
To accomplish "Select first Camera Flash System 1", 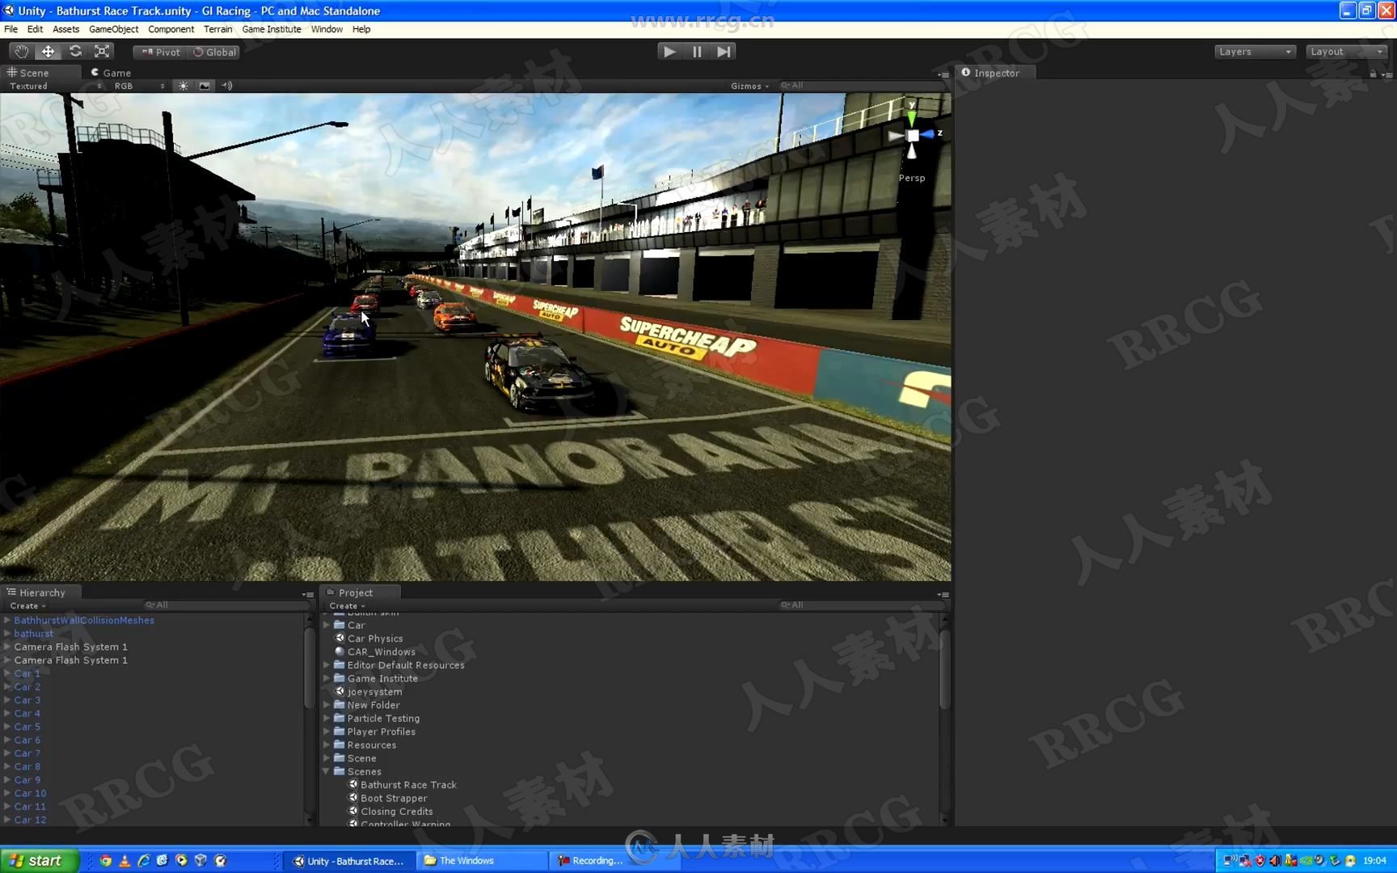I will click(70, 647).
